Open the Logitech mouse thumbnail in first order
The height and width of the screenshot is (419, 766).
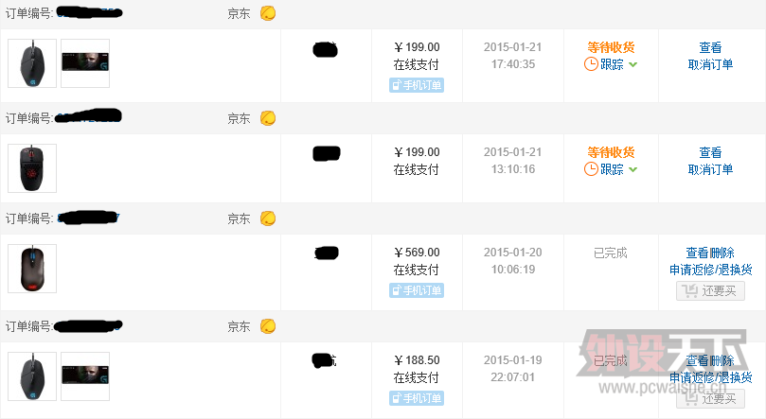click(x=32, y=63)
